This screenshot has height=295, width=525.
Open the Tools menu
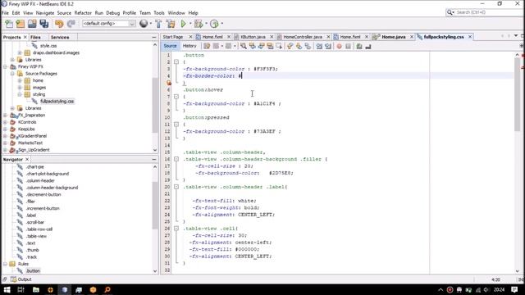(x=159, y=13)
